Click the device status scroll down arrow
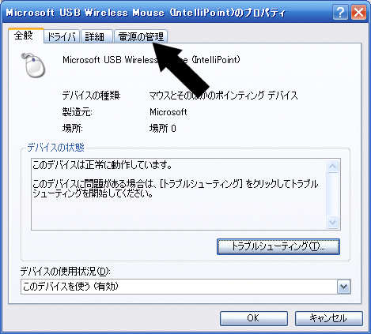371x334 pixels. [x=333, y=223]
